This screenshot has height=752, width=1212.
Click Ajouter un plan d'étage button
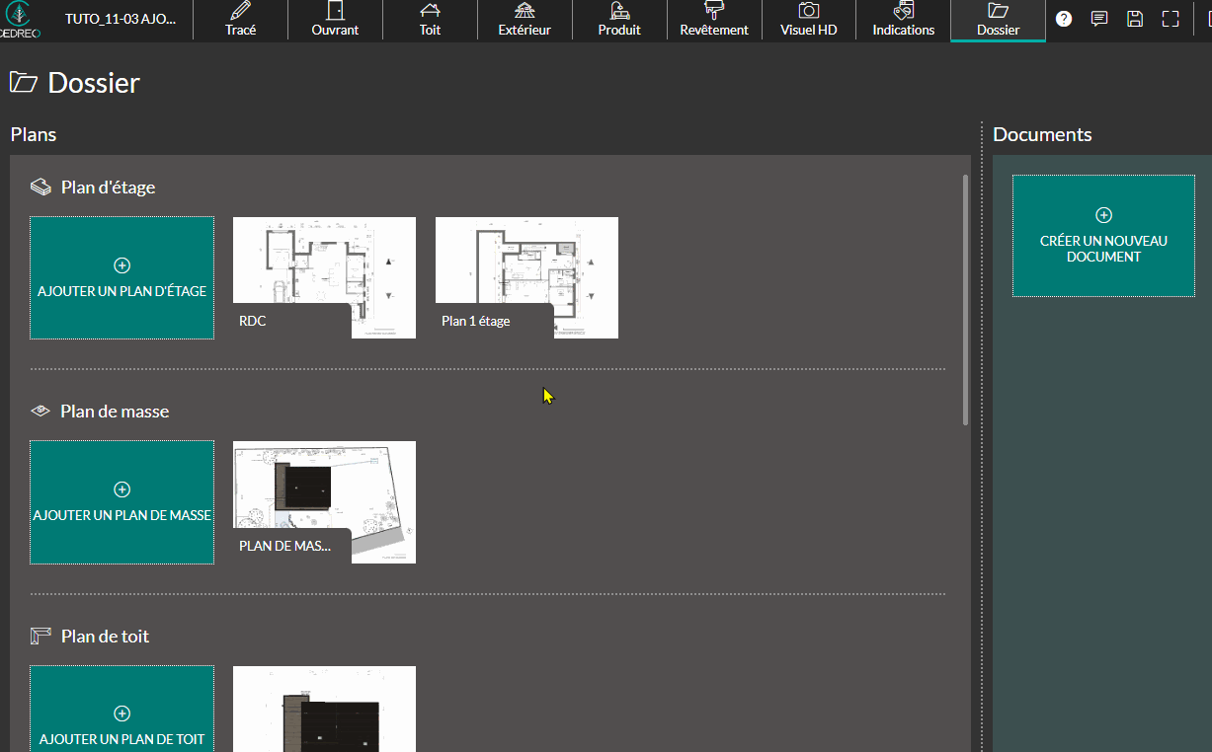pyautogui.click(x=121, y=278)
